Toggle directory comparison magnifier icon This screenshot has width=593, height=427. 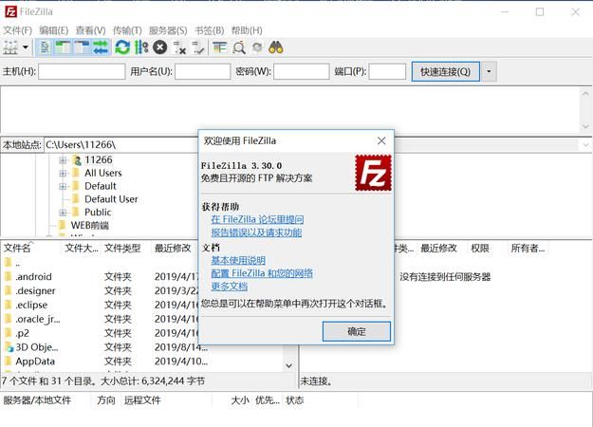(239, 47)
